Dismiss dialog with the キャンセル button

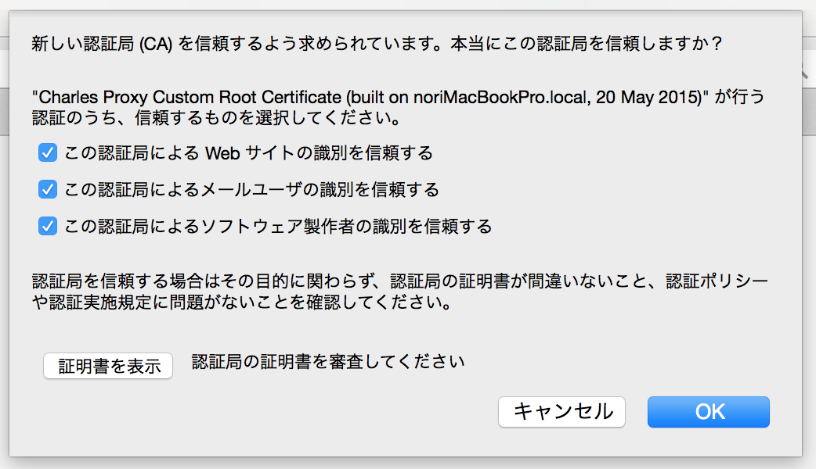(x=561, y=412)
